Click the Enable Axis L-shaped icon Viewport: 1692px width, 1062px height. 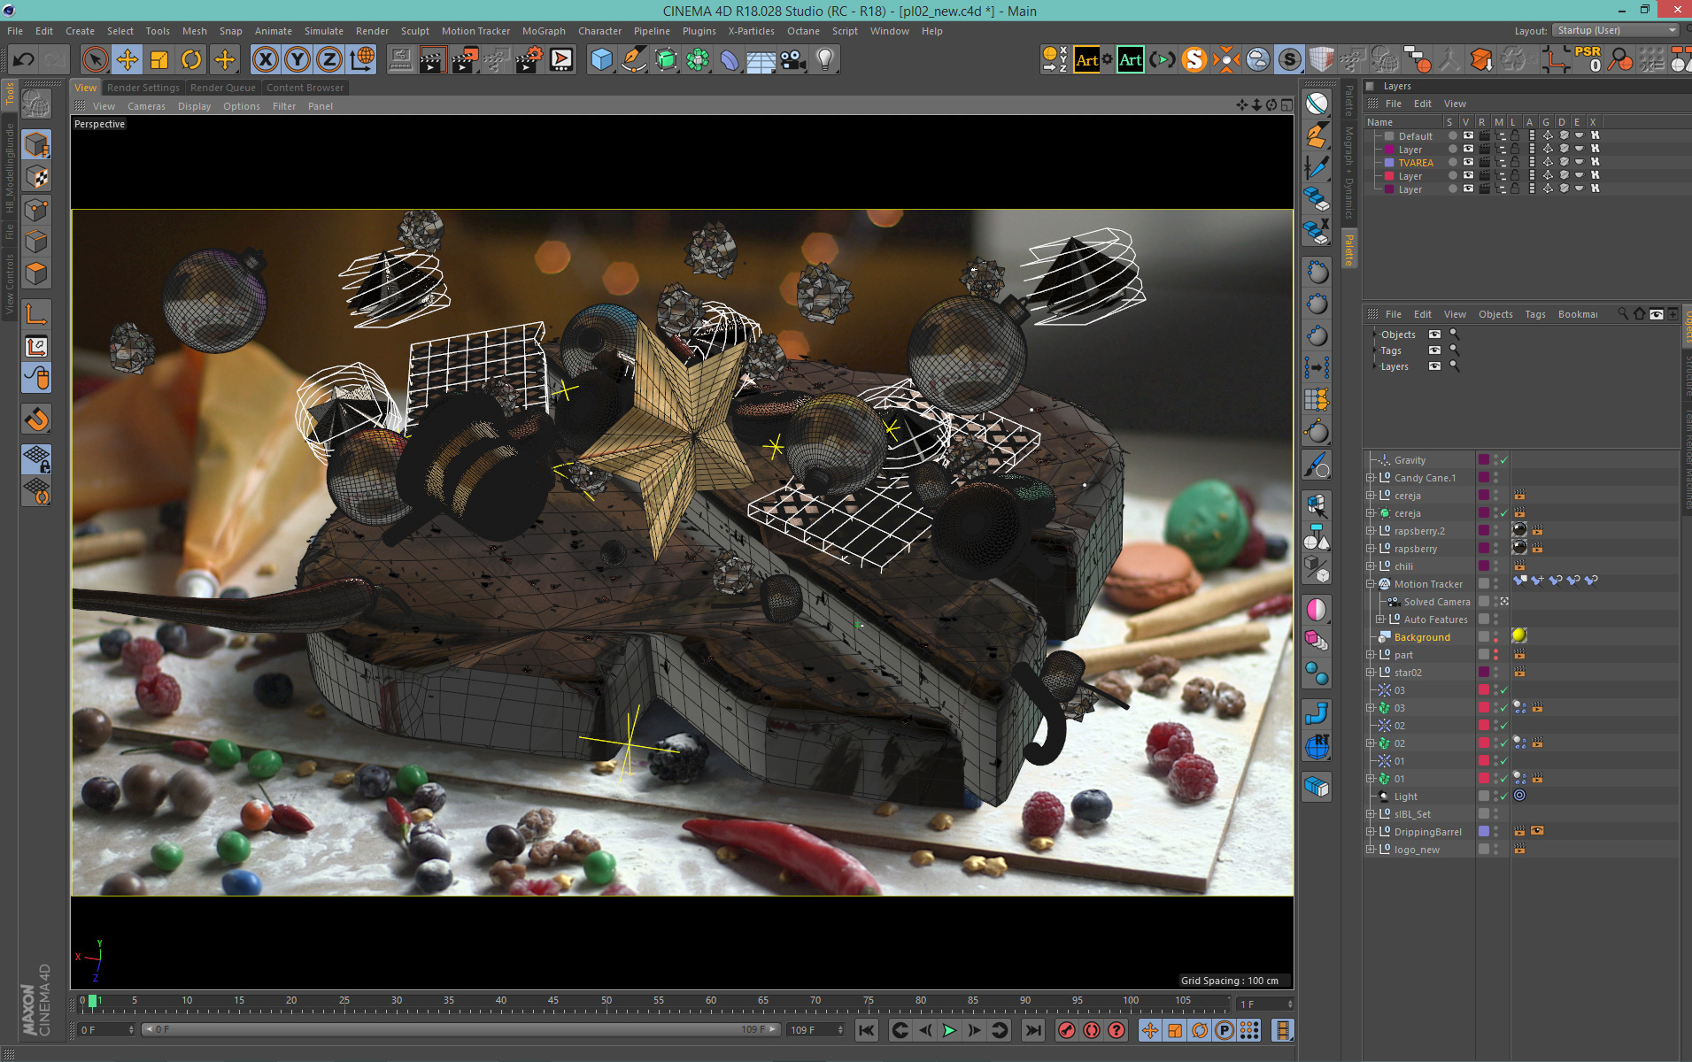tap(36, 314)
